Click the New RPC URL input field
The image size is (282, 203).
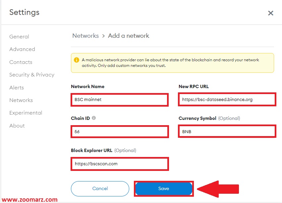(x=227, y=99)
